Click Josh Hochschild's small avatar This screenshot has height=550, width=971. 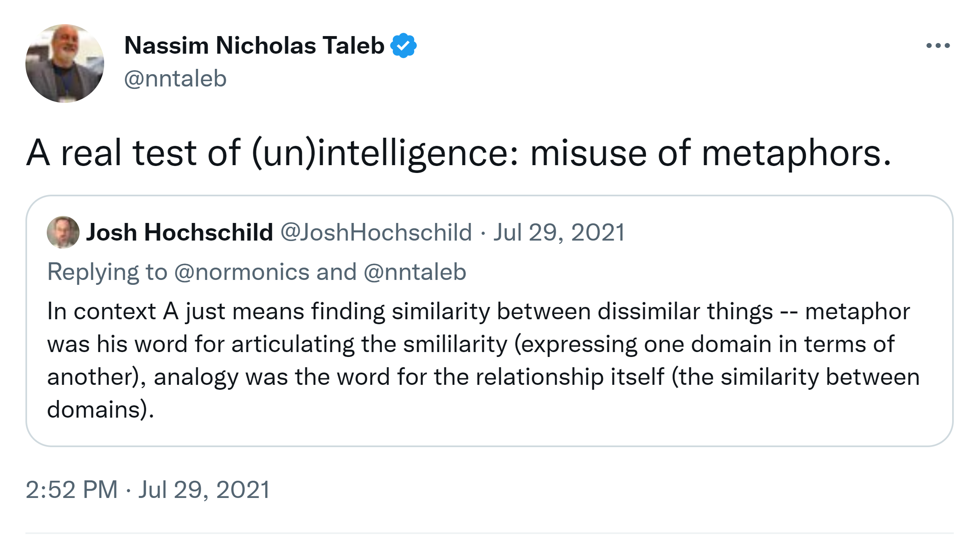click(x=63, y=232)
